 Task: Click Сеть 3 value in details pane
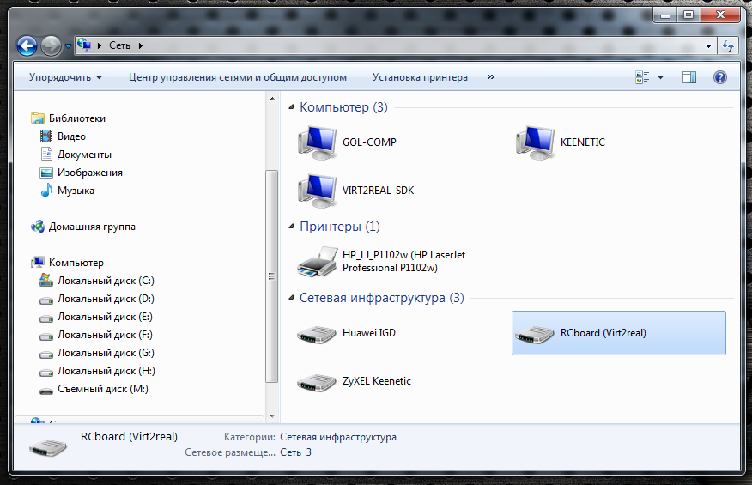(x=295, y=452)
